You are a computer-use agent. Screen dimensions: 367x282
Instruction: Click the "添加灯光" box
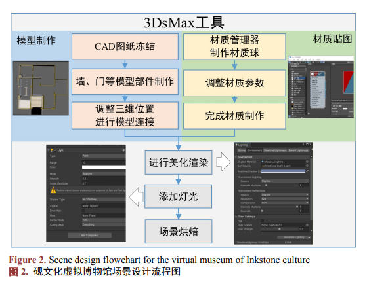(x=179, y=196)
